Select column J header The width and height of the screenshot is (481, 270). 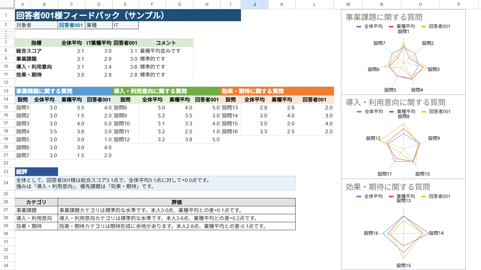point(254,4)
